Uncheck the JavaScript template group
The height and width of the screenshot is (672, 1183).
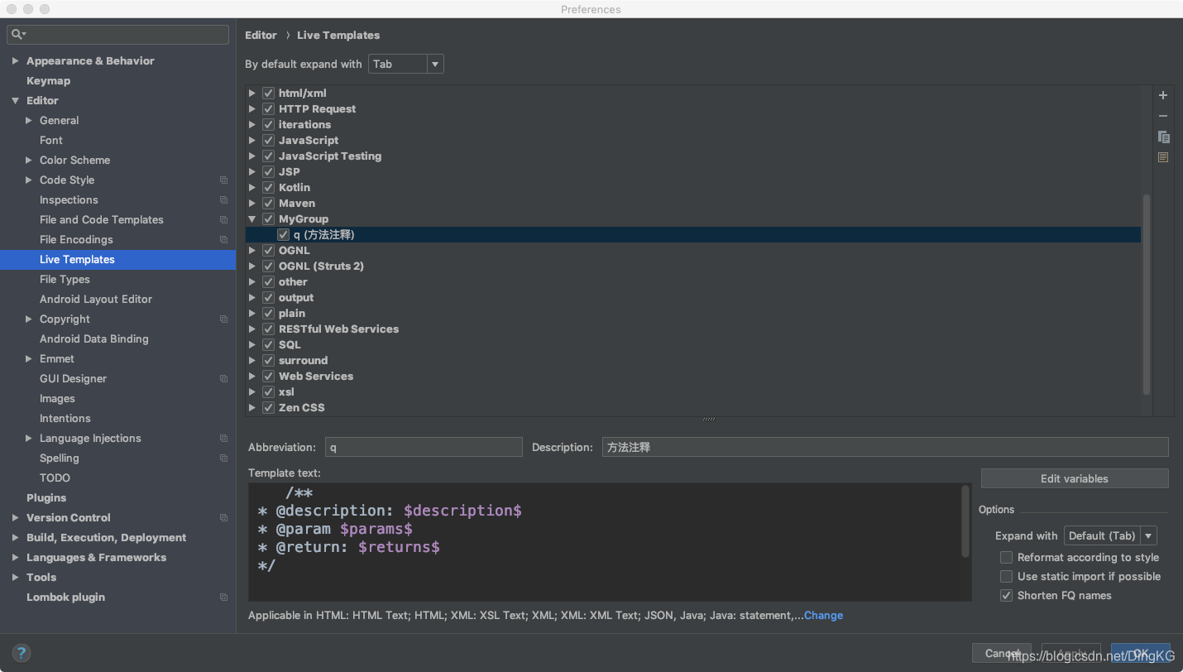[268, 140]
